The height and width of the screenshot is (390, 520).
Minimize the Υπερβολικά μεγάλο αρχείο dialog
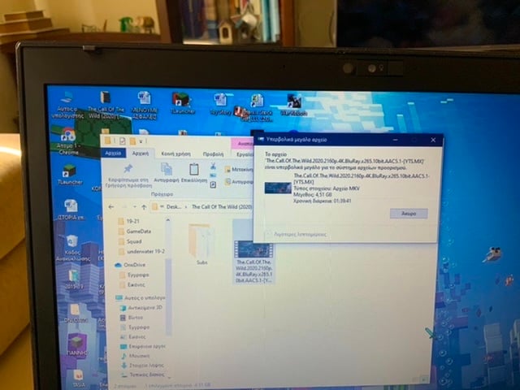click(396, 140)
